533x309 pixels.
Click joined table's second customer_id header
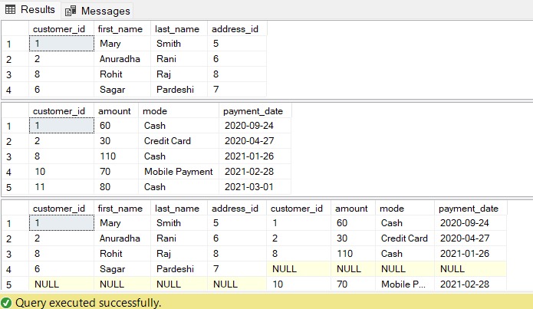coord(298,208)
